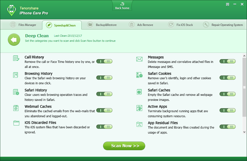Screen dimensions: 247x161
Task: Click the Call History category icon
Action: coord(16,58)
